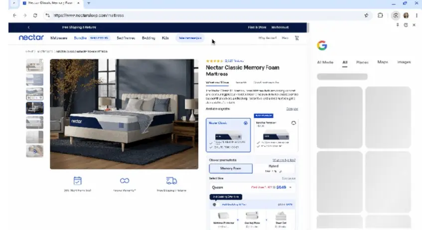
Task: Open the Bedding menu
Action: (148, 38)
